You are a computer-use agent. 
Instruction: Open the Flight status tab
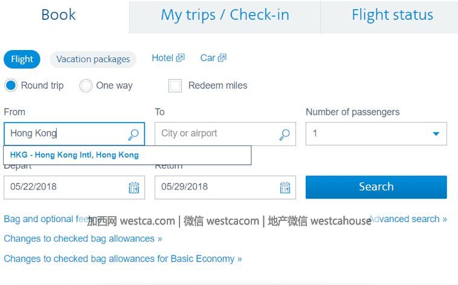pyautogui.click(x=392, y=15)
